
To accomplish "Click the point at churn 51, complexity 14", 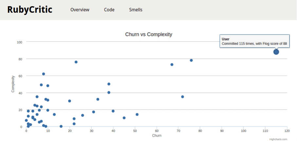I will 137,115.
